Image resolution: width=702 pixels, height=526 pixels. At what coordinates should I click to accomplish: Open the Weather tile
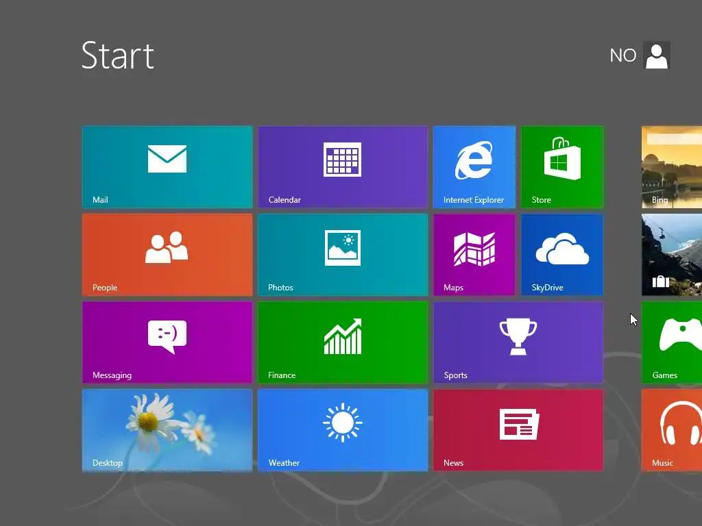343,430
